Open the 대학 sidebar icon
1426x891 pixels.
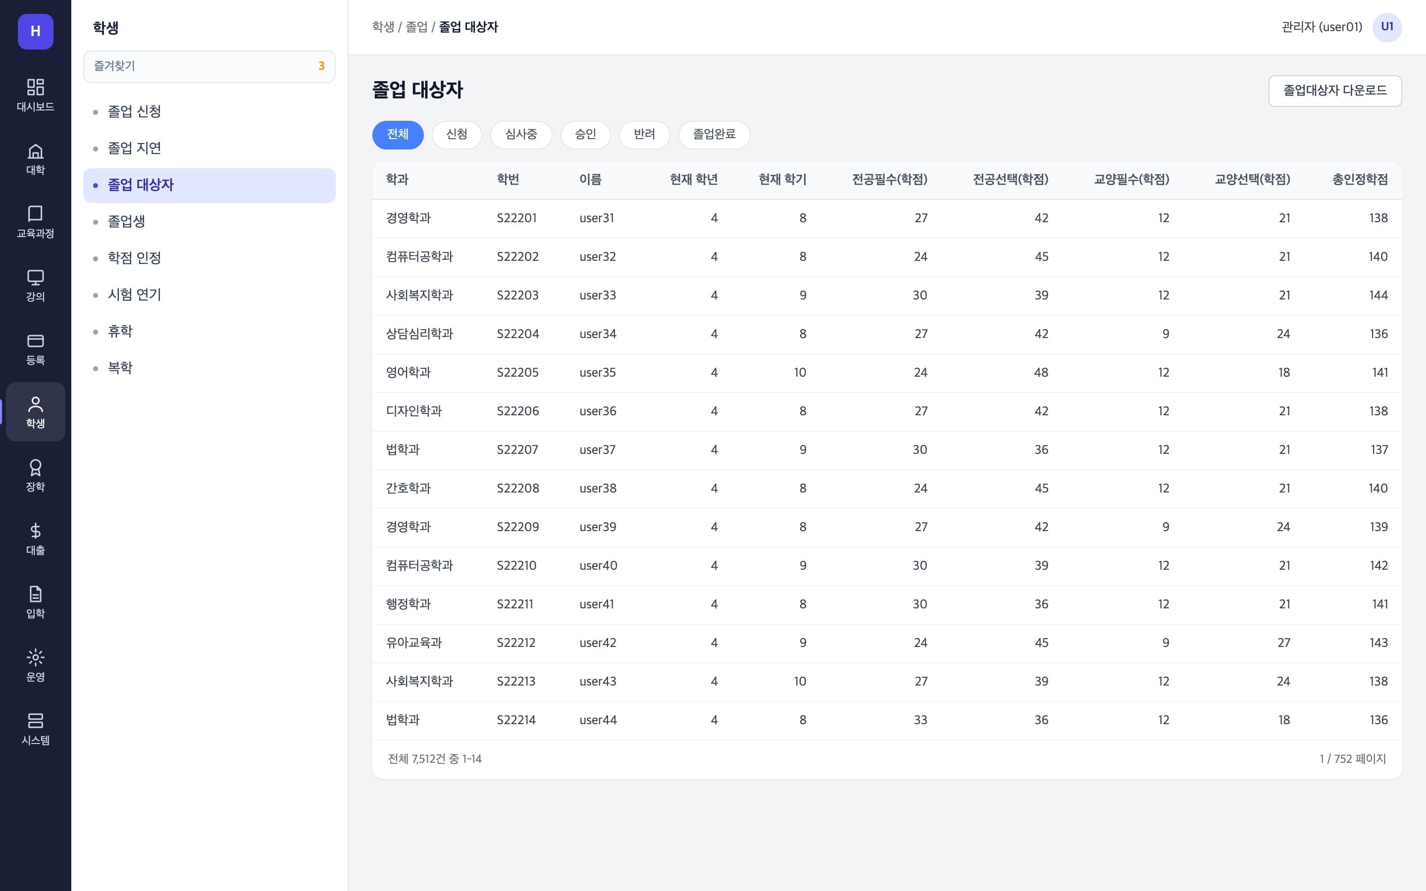[x=35, y=158]
